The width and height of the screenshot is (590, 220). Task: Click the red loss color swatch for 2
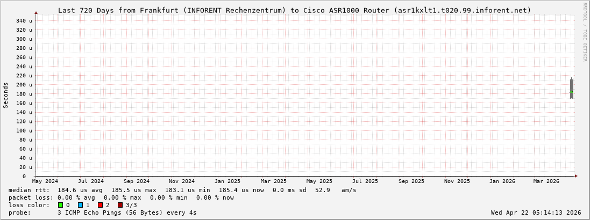tap(100, 205)
